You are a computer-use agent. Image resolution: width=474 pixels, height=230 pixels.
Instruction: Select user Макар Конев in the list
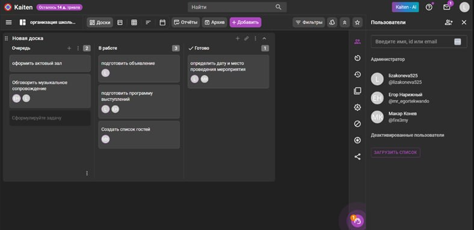coord(419,117)
